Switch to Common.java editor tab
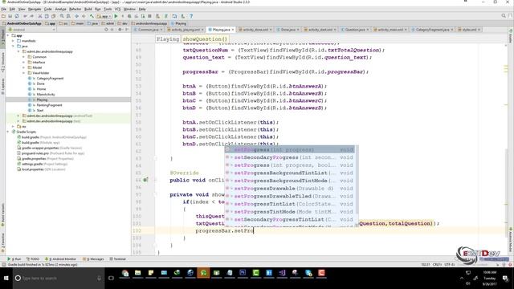This screenshot has width=514, height=289. 148,30
